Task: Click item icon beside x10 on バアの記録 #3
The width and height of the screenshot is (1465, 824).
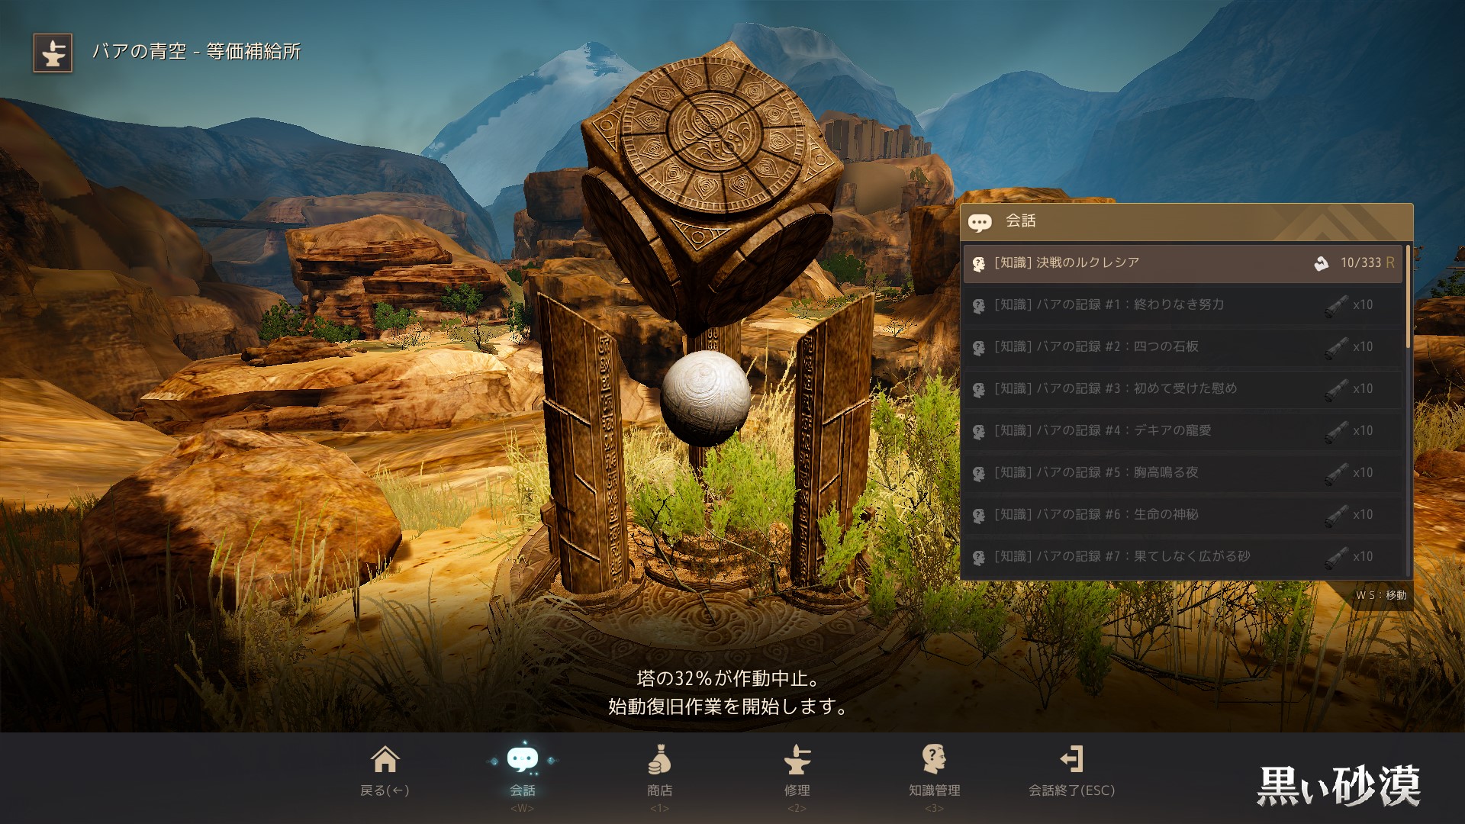Action: click(x=1336, y=389)
